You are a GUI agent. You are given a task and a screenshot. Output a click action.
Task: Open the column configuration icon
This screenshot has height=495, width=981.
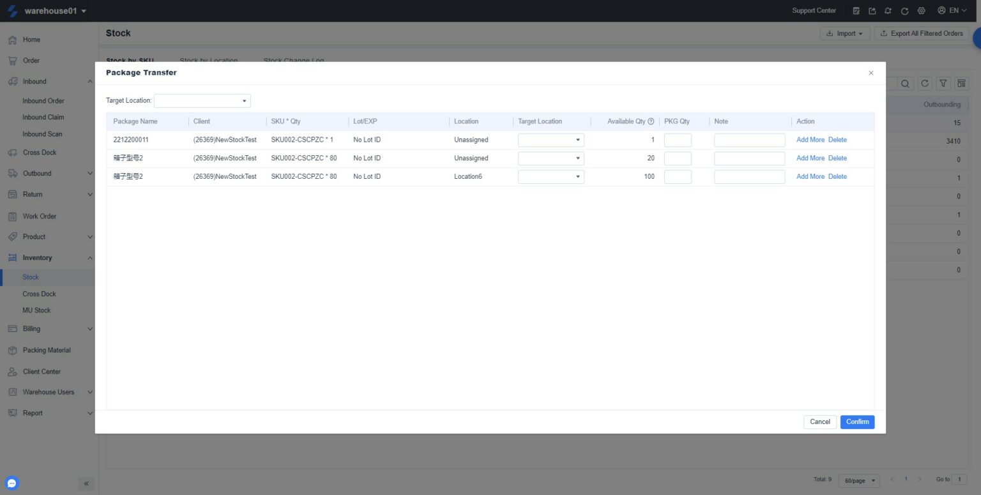962,83
